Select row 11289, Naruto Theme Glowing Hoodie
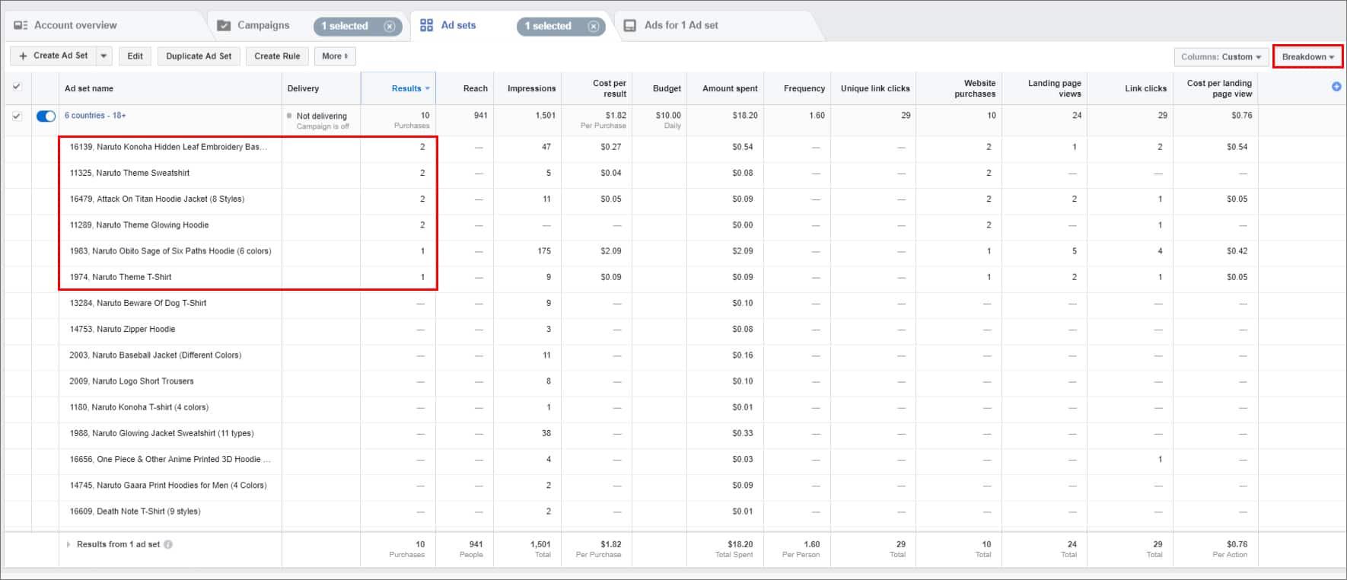The image size is (1347, 580). point(139,225)
